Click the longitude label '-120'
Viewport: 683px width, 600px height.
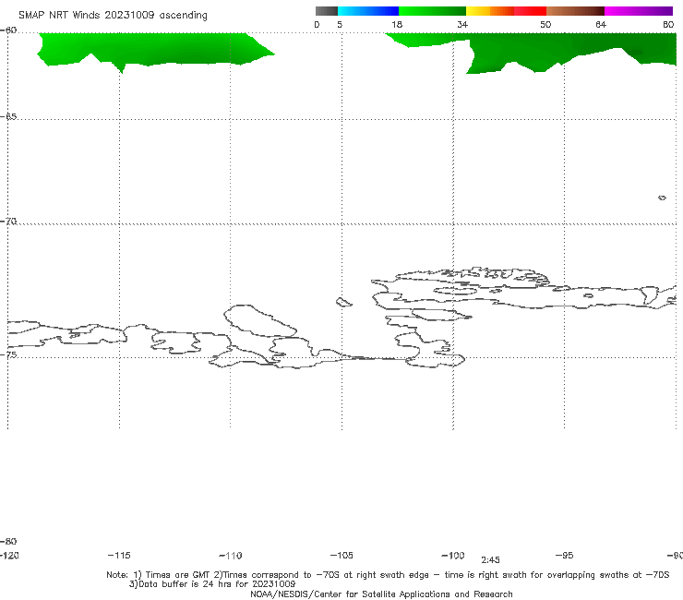tap(9, 556)
